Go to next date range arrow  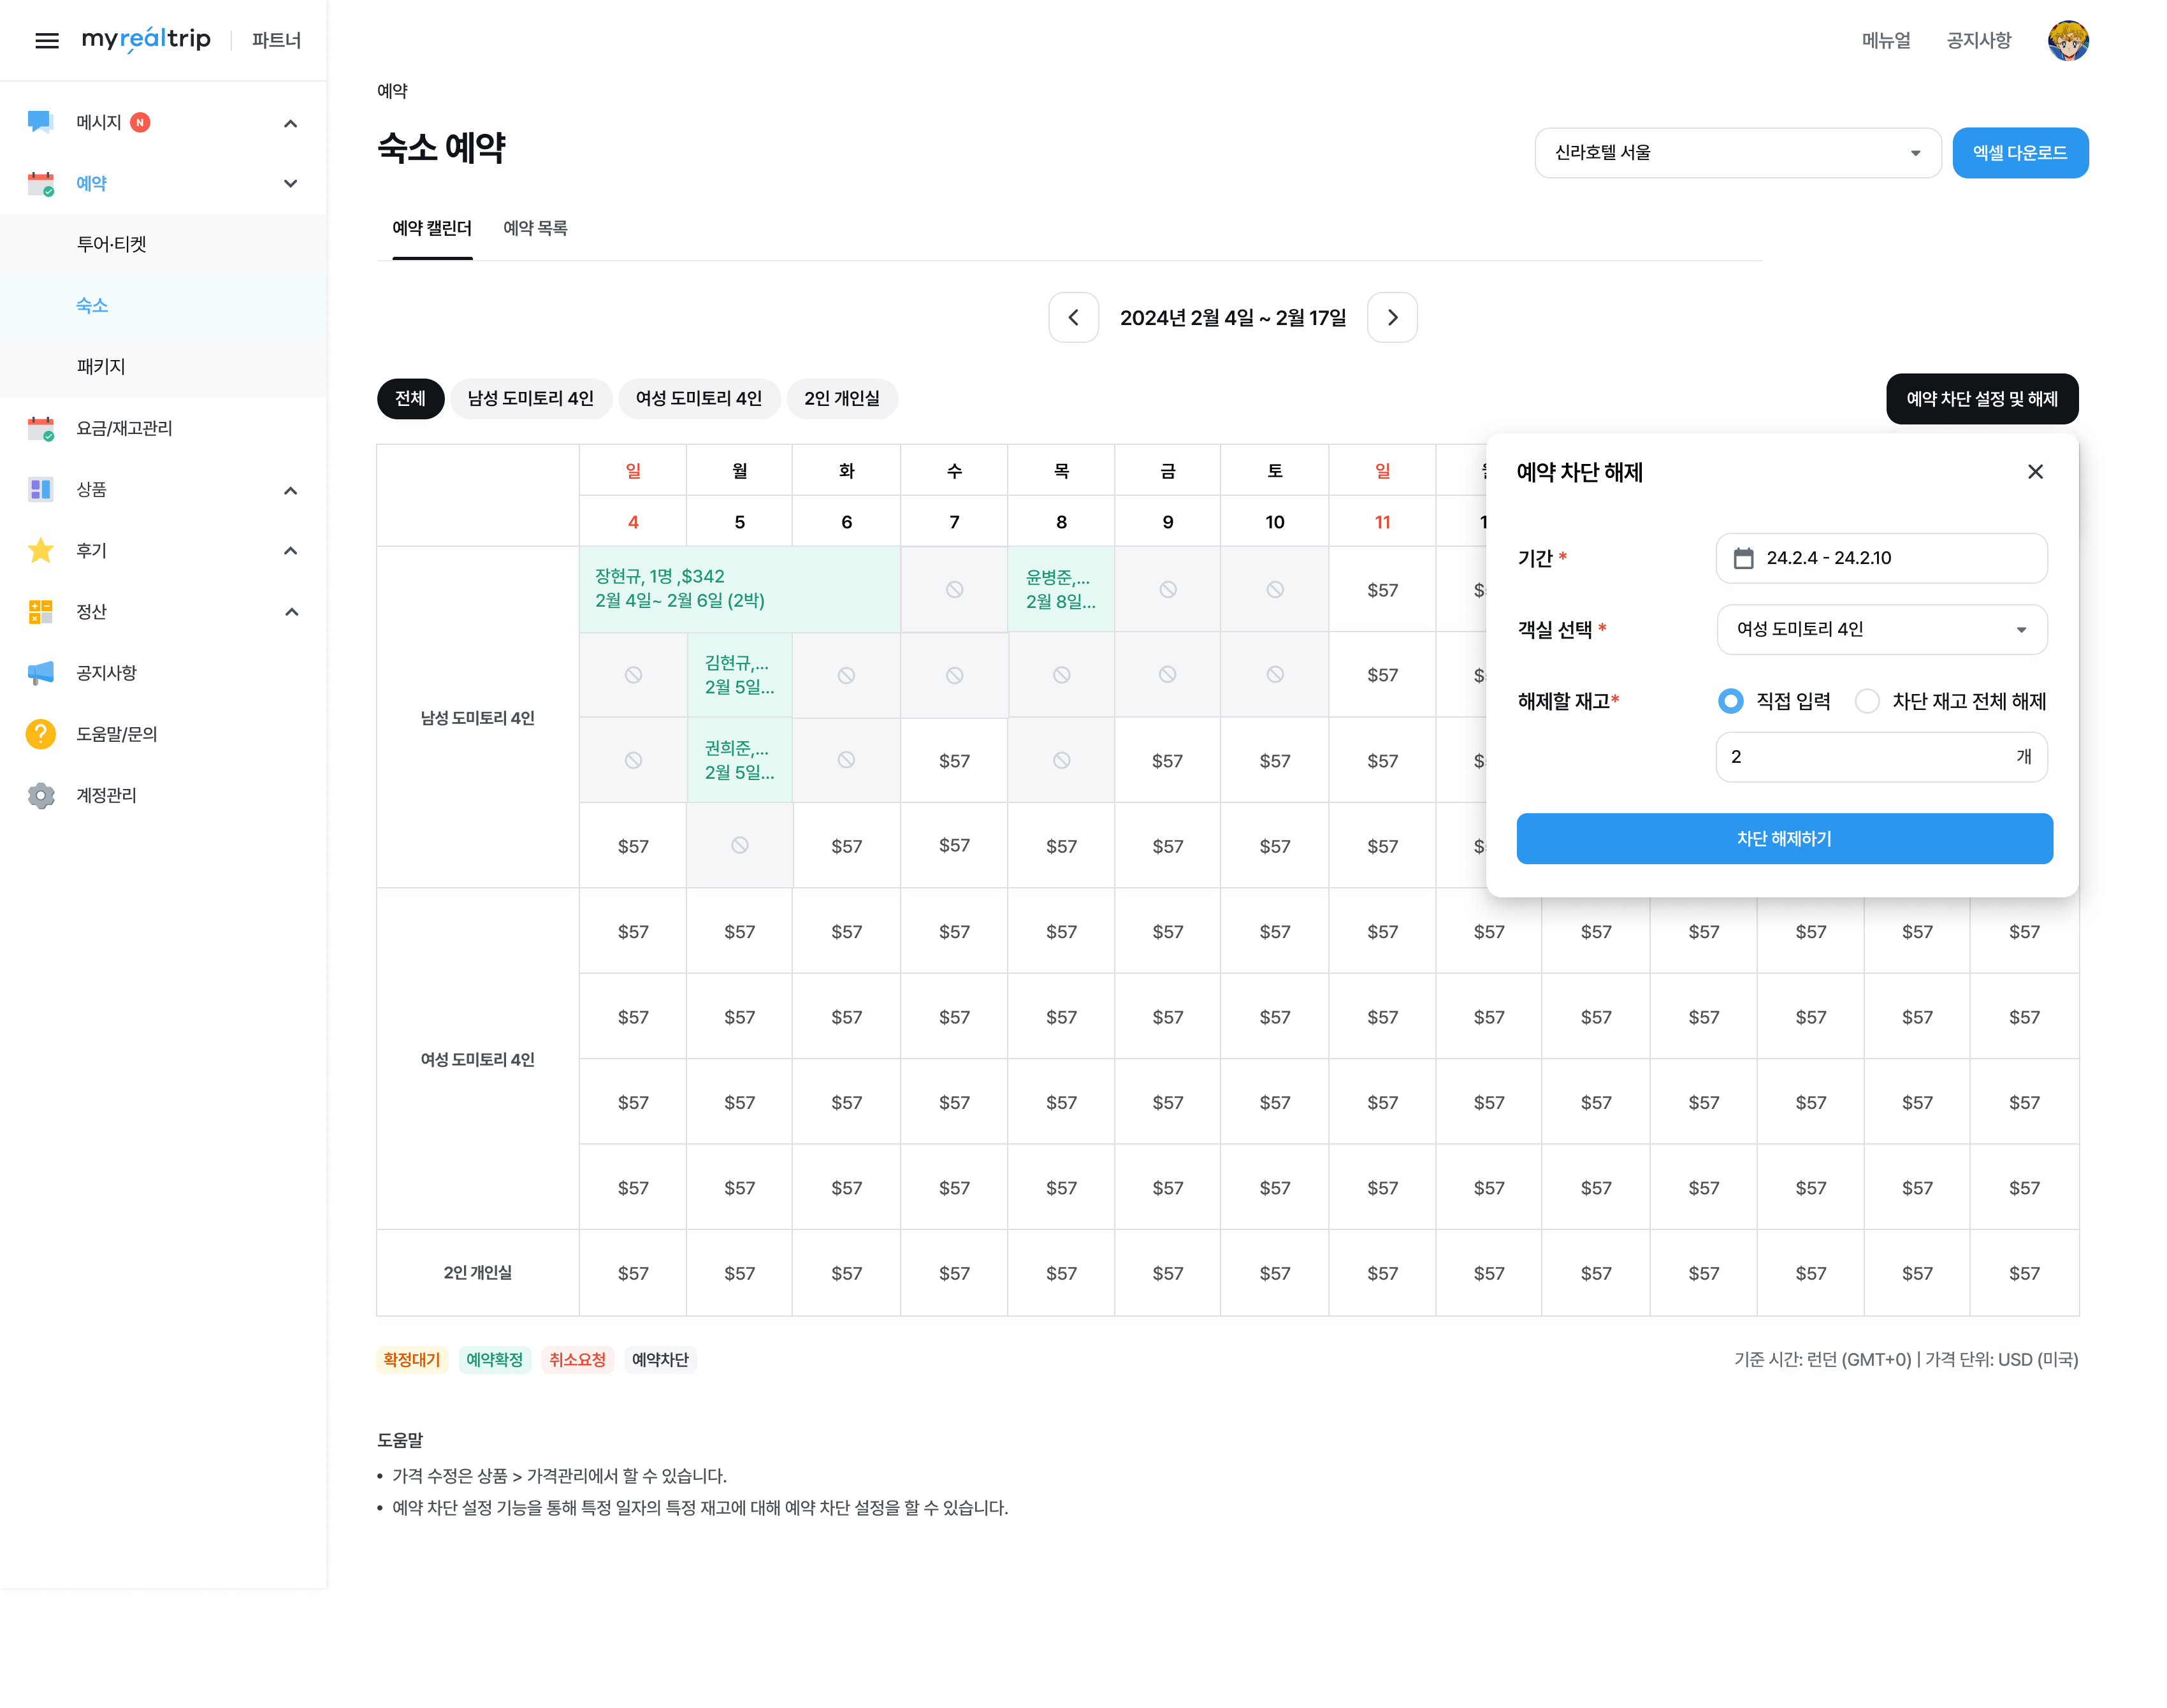[x=1391, y=317]
